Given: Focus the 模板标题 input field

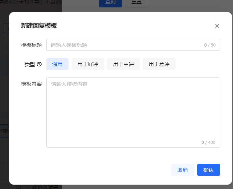Looking at the screenshot, I should [x=125, y=45].
